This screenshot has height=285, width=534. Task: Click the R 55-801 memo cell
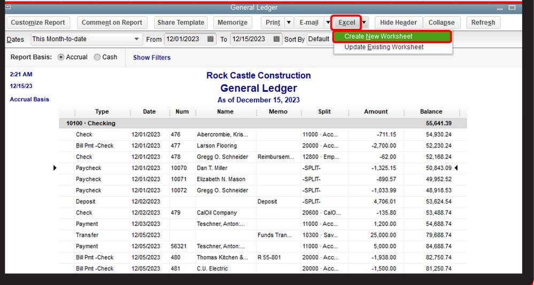(x=269, y=257)
